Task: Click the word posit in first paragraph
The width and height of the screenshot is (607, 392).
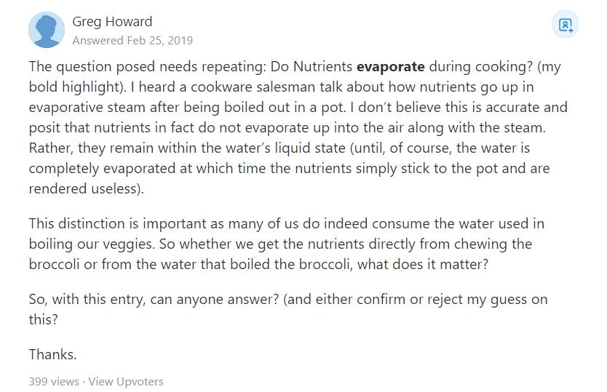Action: click(44, 127)
